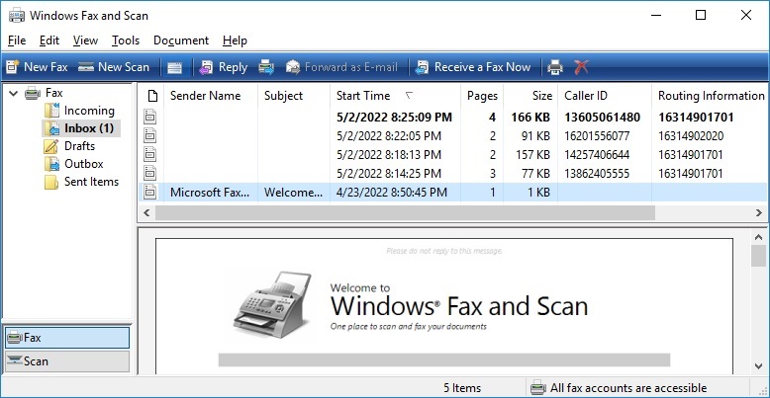Click the document icon of the 91 KB fax
The width and height of the screenshot is (770, 398).
tap(149, 135)
